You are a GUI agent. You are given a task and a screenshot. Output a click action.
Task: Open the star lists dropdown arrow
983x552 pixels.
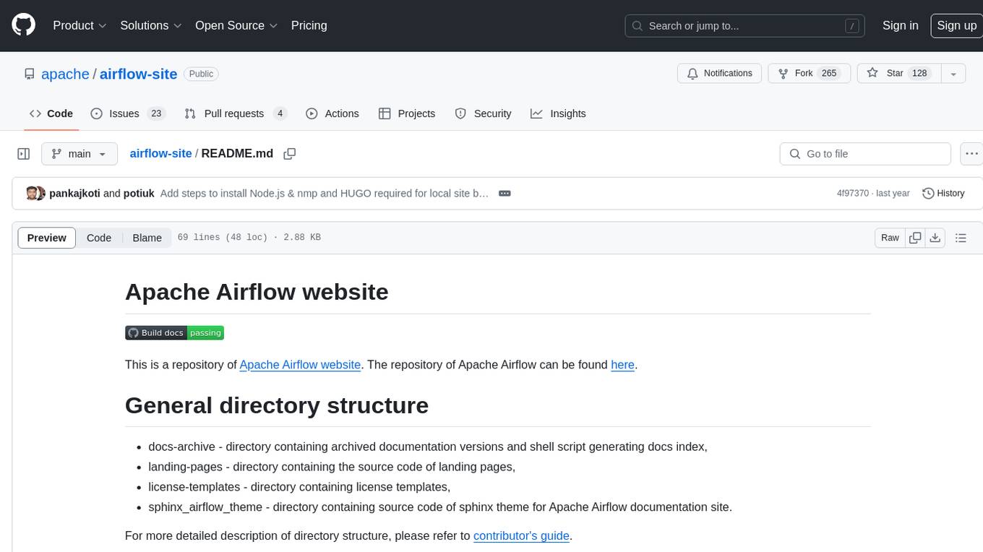click(953, 74)
